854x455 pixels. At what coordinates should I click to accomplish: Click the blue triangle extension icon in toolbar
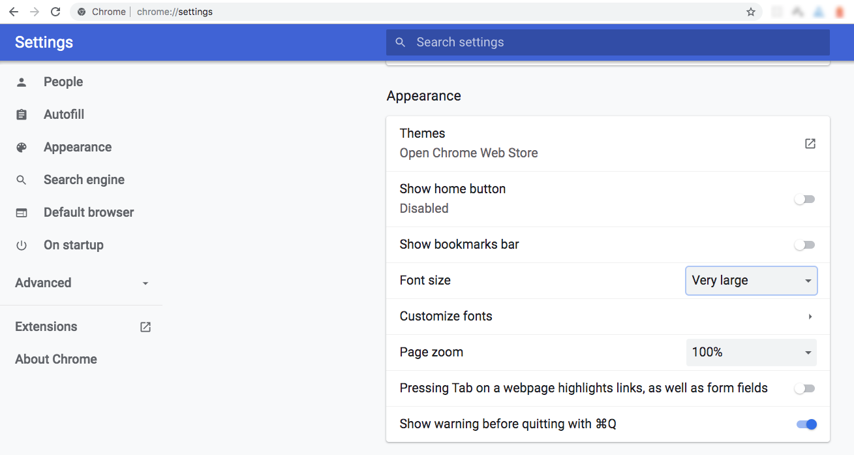pyautogui.click(x=819, y=12)
